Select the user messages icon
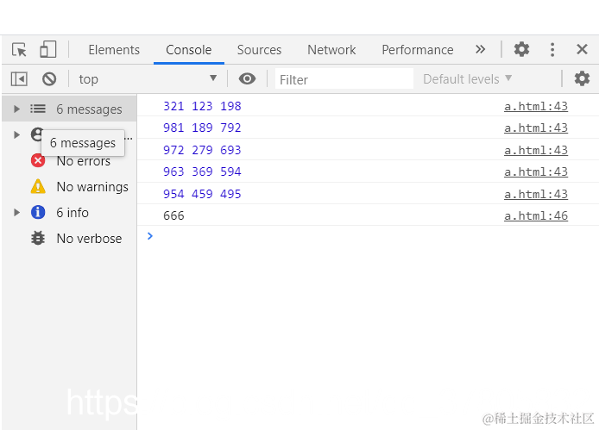Screen dimensions: 599x430 (36, 134)
